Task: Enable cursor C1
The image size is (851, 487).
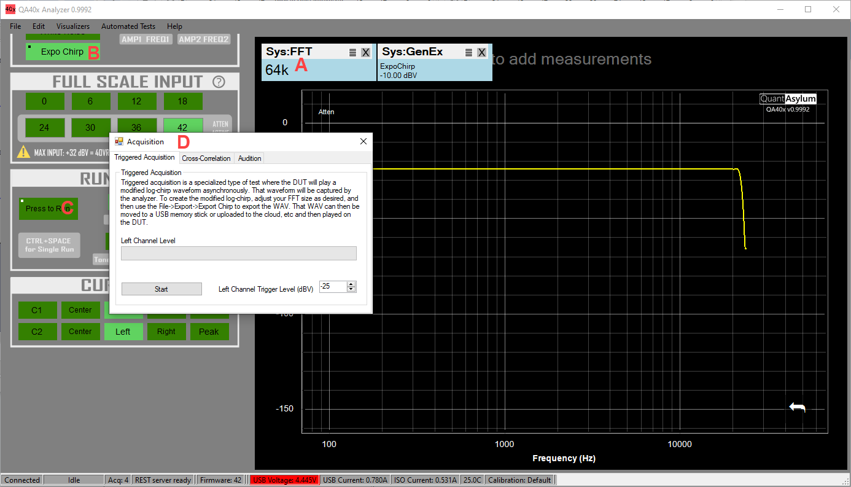Action: [x=37, y=310]
